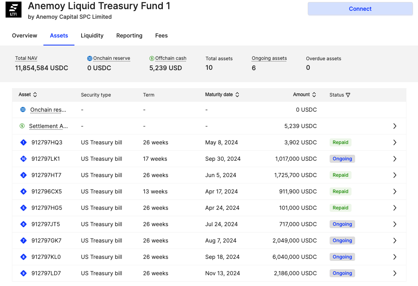The height and width of the screenshot is (286, 418).
Task: Click the Ongoing status badge for 912797GK7
Action: click(x=342, y=241)
